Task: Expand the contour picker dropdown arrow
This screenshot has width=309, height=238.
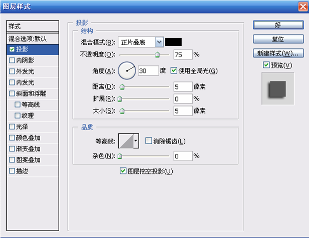Action: tap(136, 141)
